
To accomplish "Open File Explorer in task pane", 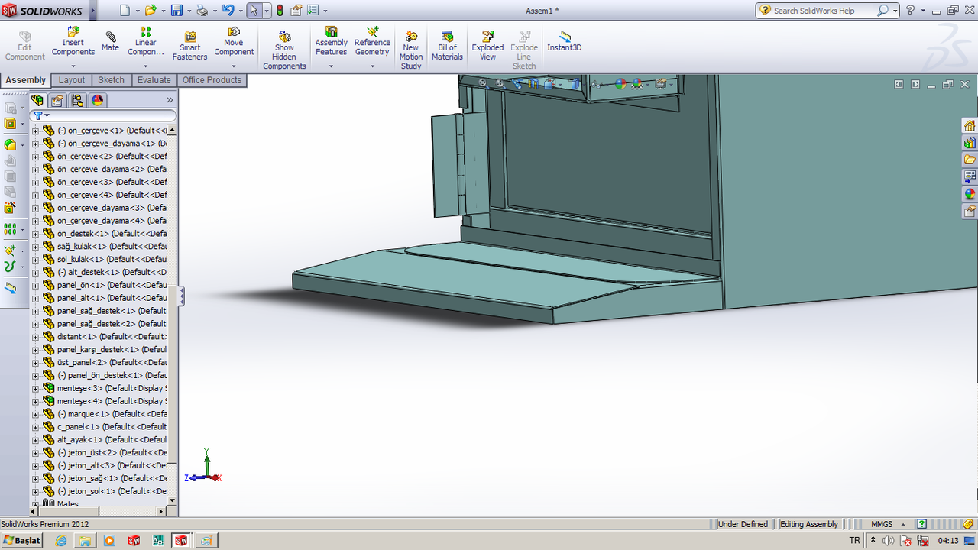I will [x=970, y=160].
